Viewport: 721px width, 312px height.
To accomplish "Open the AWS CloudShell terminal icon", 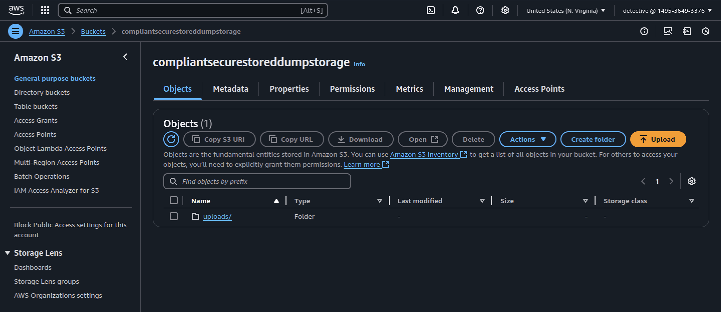I will click(x=430, y=10).
